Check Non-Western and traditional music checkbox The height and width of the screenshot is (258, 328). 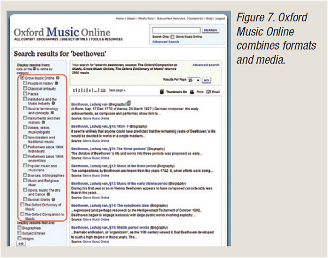point(25,137)
